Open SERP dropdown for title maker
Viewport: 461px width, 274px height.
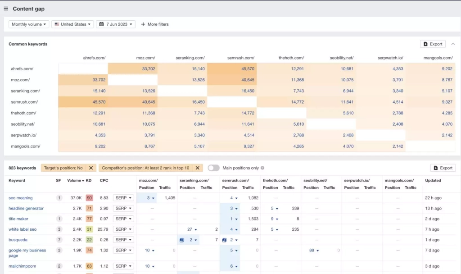click(123, 219)
